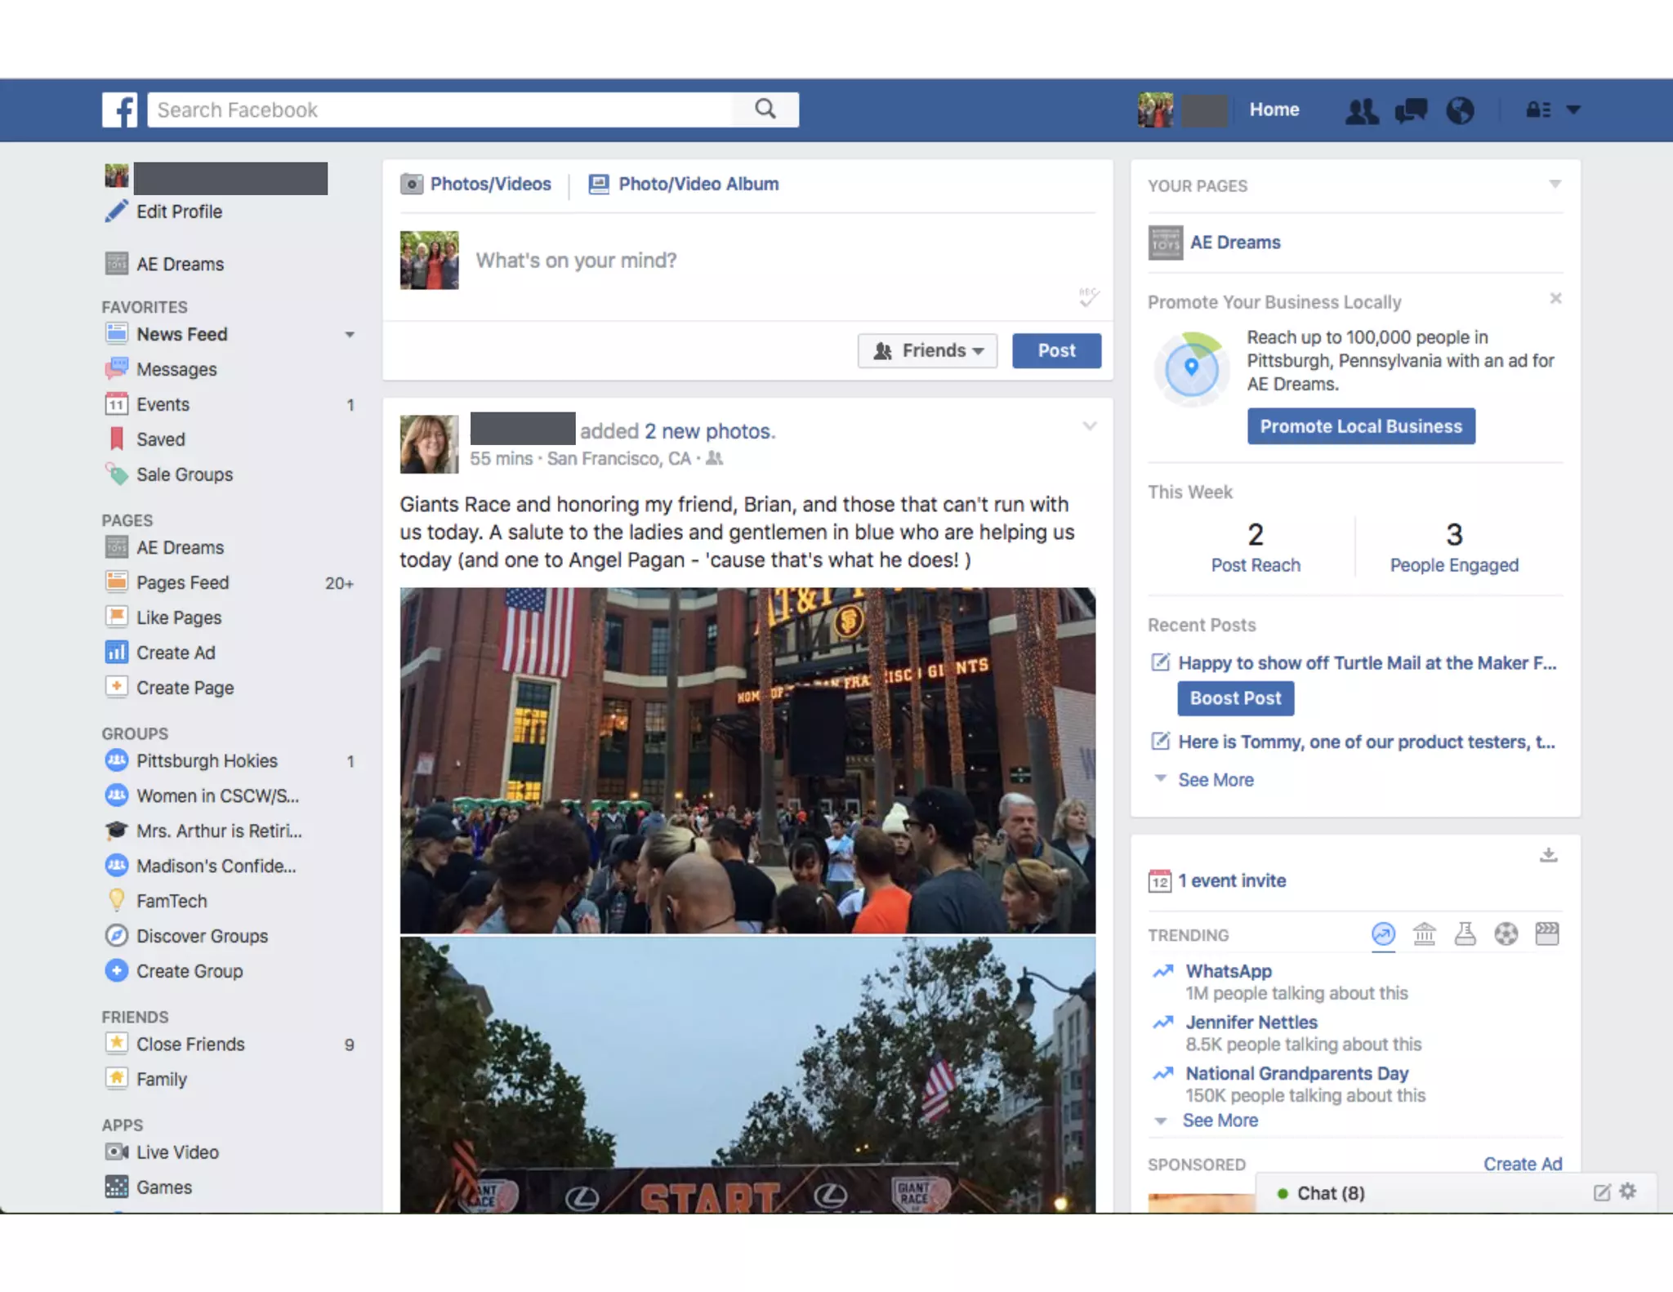Open chat settings gear icon

tap(1628, 1192)
